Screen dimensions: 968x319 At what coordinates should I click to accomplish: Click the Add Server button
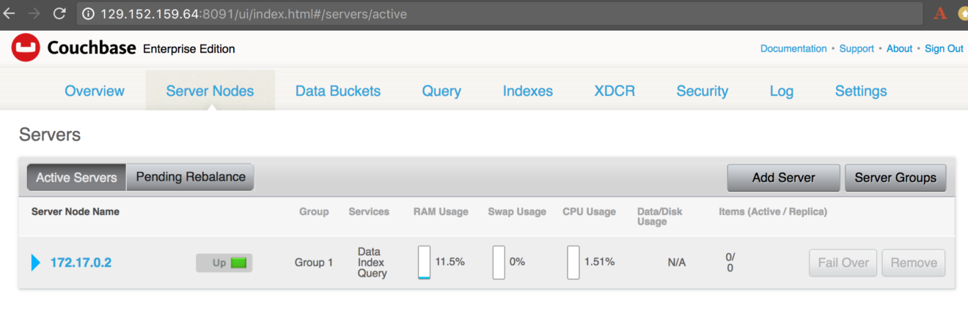click(783, 178)
